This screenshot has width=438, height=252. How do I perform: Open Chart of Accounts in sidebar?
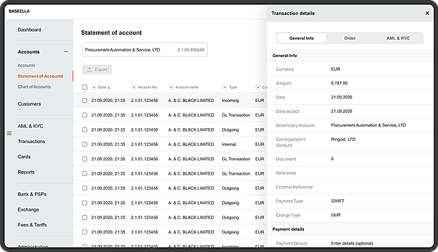pyautogui.click(x=34, y=87)
